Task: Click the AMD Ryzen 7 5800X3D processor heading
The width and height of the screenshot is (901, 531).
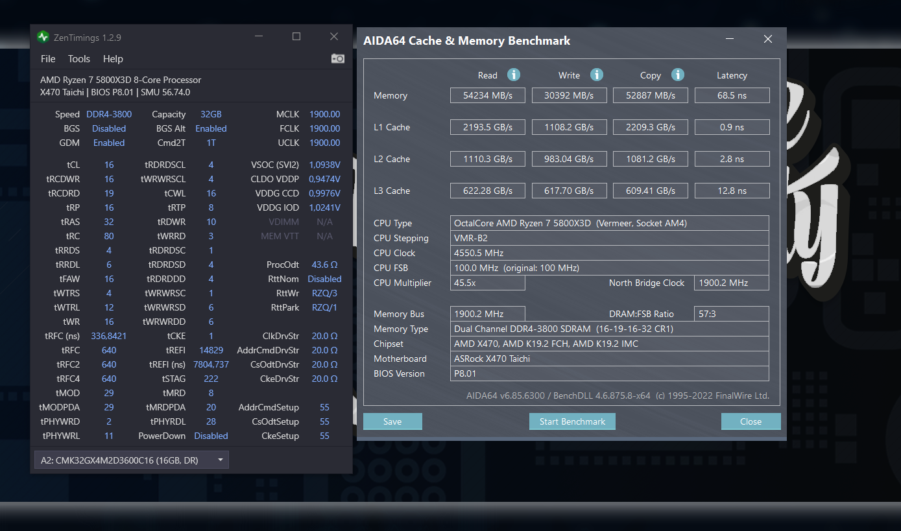Action: 121,80
